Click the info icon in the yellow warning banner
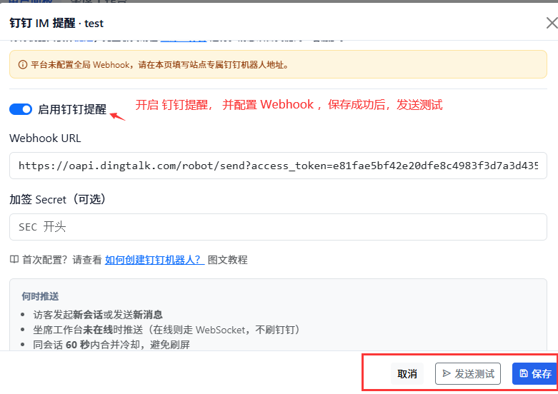The width and height of the screenshot is (558, 394). pyautogui.click(x=23, y=65)
